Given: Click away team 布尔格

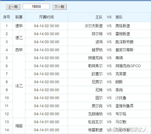Looking at the screenshot, I should pyautogui.click(x=121, y=114).
